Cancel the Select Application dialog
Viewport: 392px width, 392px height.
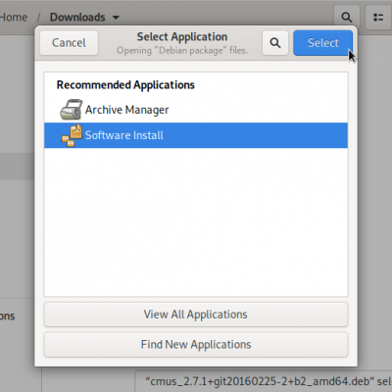coord(69,43)
